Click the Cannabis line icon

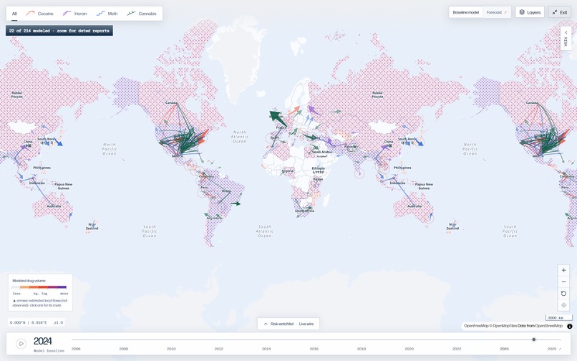coord(132,14)
